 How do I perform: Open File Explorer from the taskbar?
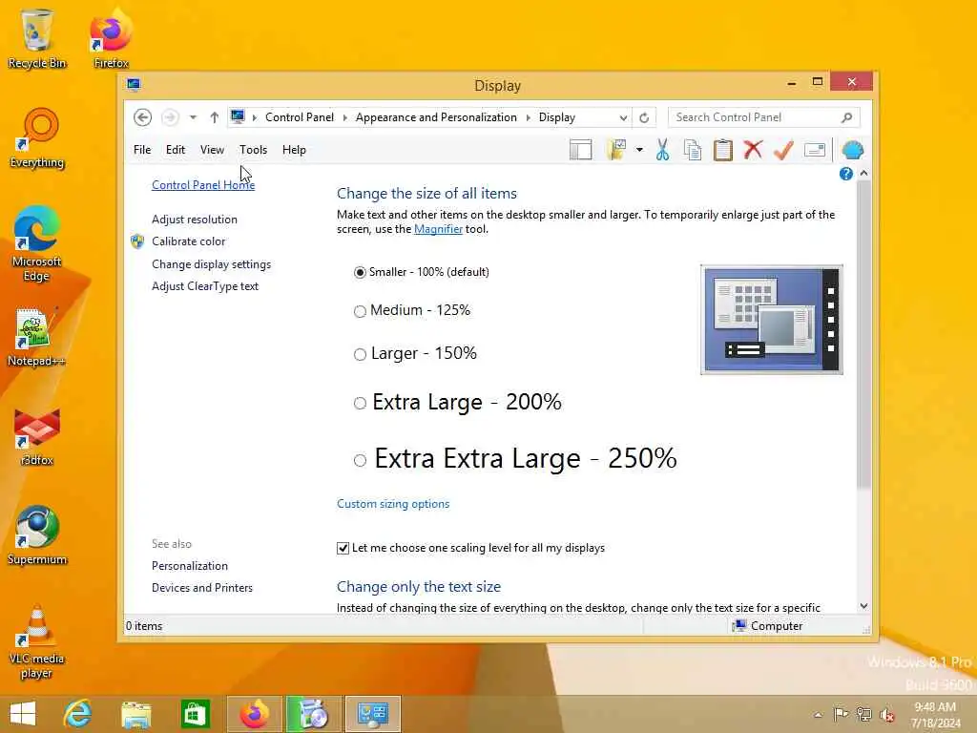pos(136,714)
